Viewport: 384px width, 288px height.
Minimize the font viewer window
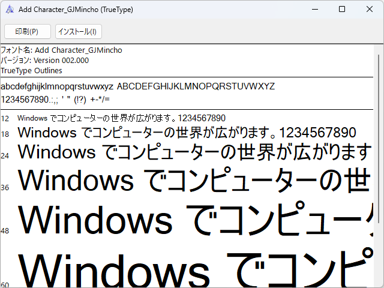click(x=315, y=10)
